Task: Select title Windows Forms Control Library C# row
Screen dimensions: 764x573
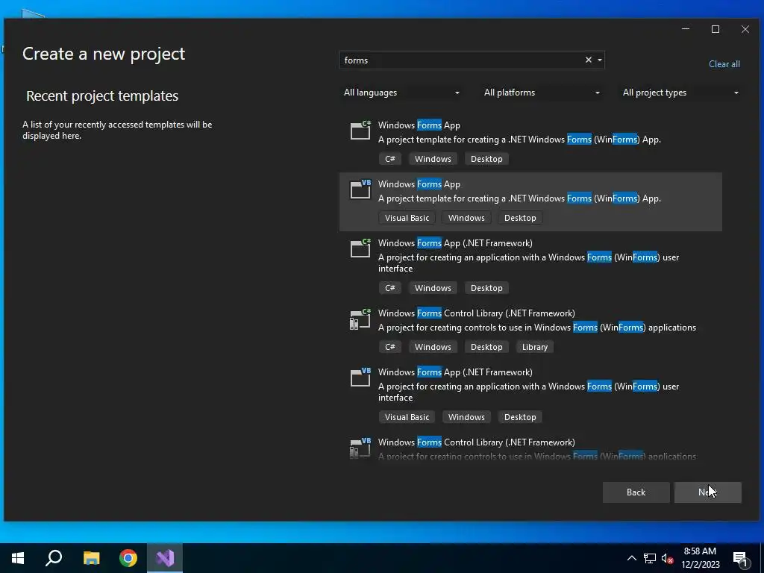Action: (x=476, y=313)
